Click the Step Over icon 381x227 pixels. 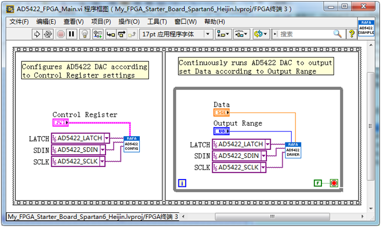(x=121, y=34)
